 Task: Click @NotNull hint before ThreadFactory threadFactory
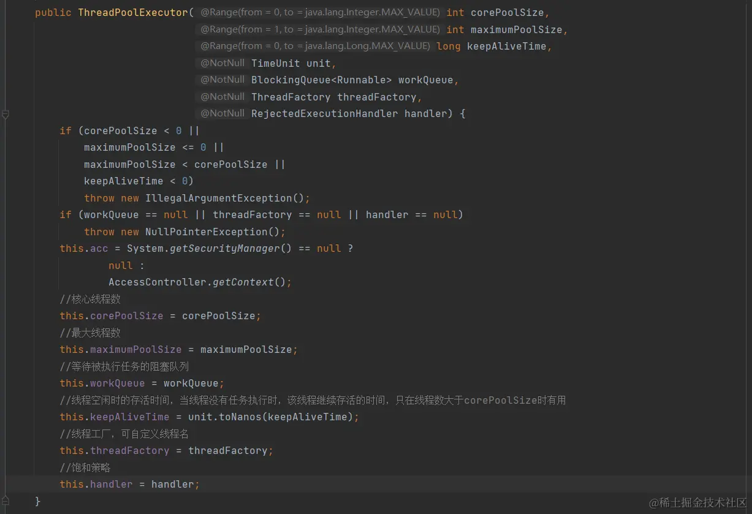tap(222, 97)
